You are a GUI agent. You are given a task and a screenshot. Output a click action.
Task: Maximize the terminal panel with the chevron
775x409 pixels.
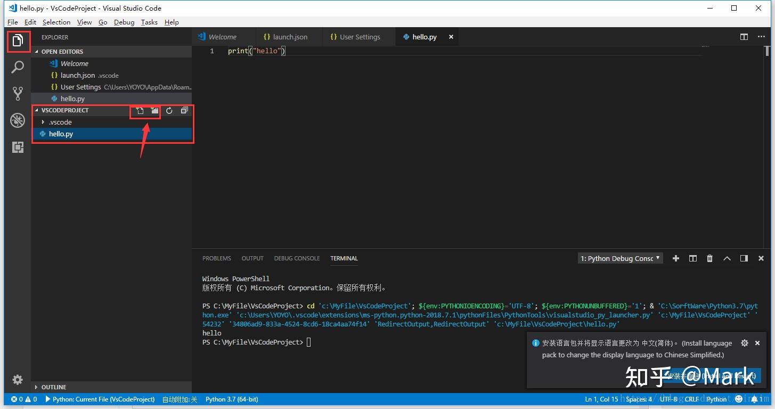point(727,258)
